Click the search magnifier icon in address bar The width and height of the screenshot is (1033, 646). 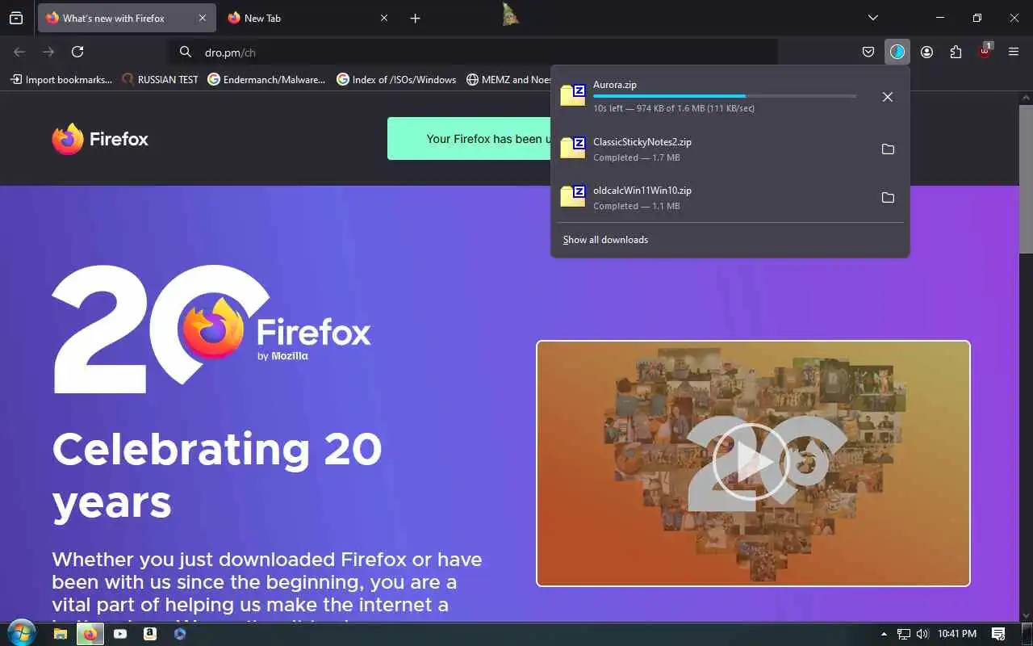coord(186,52)
